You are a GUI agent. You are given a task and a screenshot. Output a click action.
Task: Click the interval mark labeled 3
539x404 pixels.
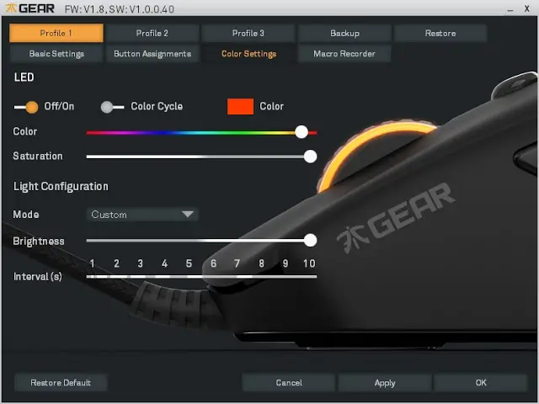141,263
